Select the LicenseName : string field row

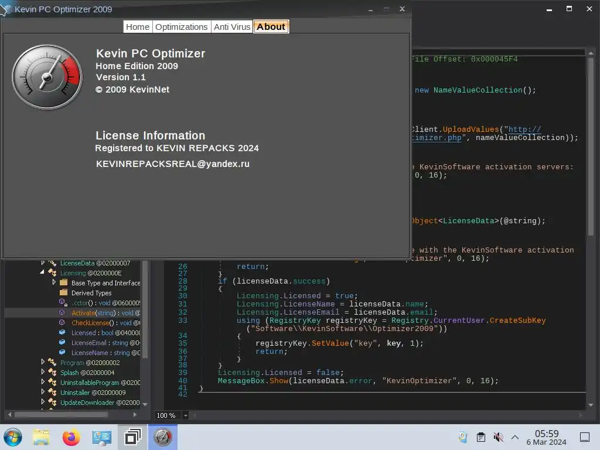105,353
